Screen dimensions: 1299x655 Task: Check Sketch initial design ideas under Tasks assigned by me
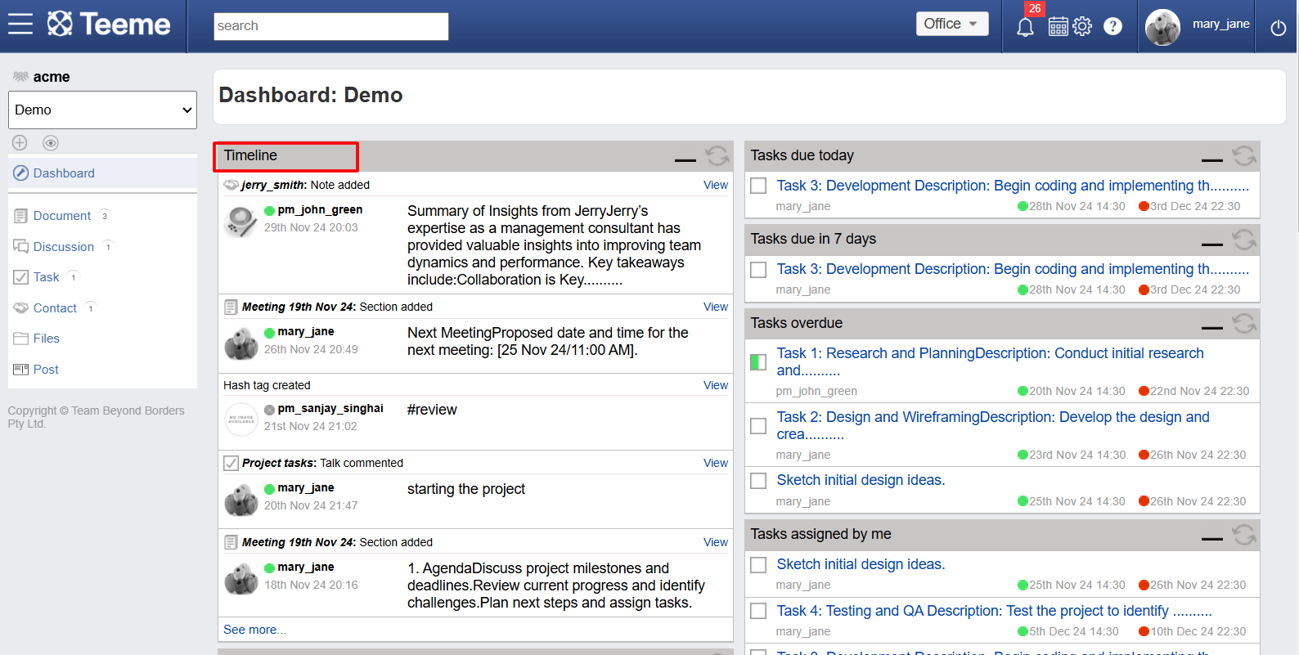[758, 565]
